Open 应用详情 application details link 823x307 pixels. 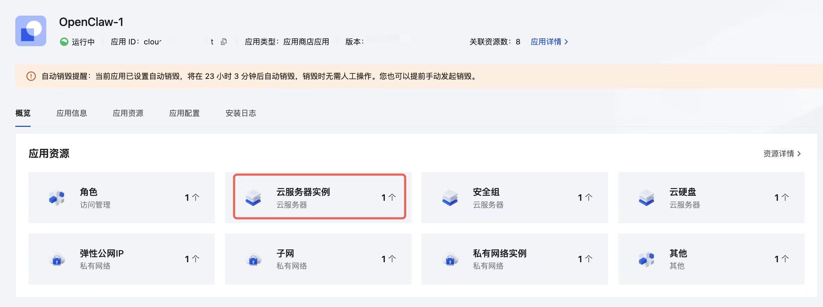[x=549, y=42]
